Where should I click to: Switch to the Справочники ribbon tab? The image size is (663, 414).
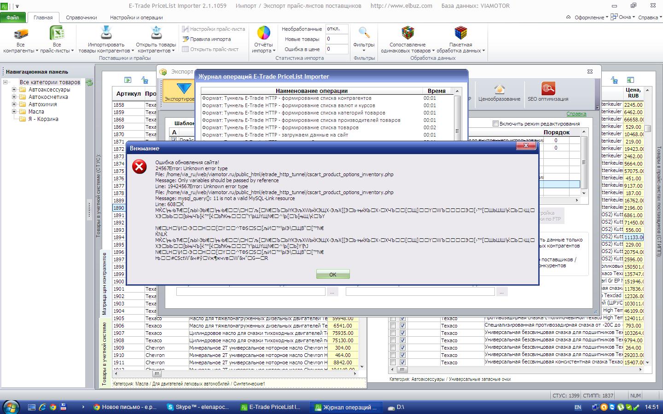[x=81, y=17]
